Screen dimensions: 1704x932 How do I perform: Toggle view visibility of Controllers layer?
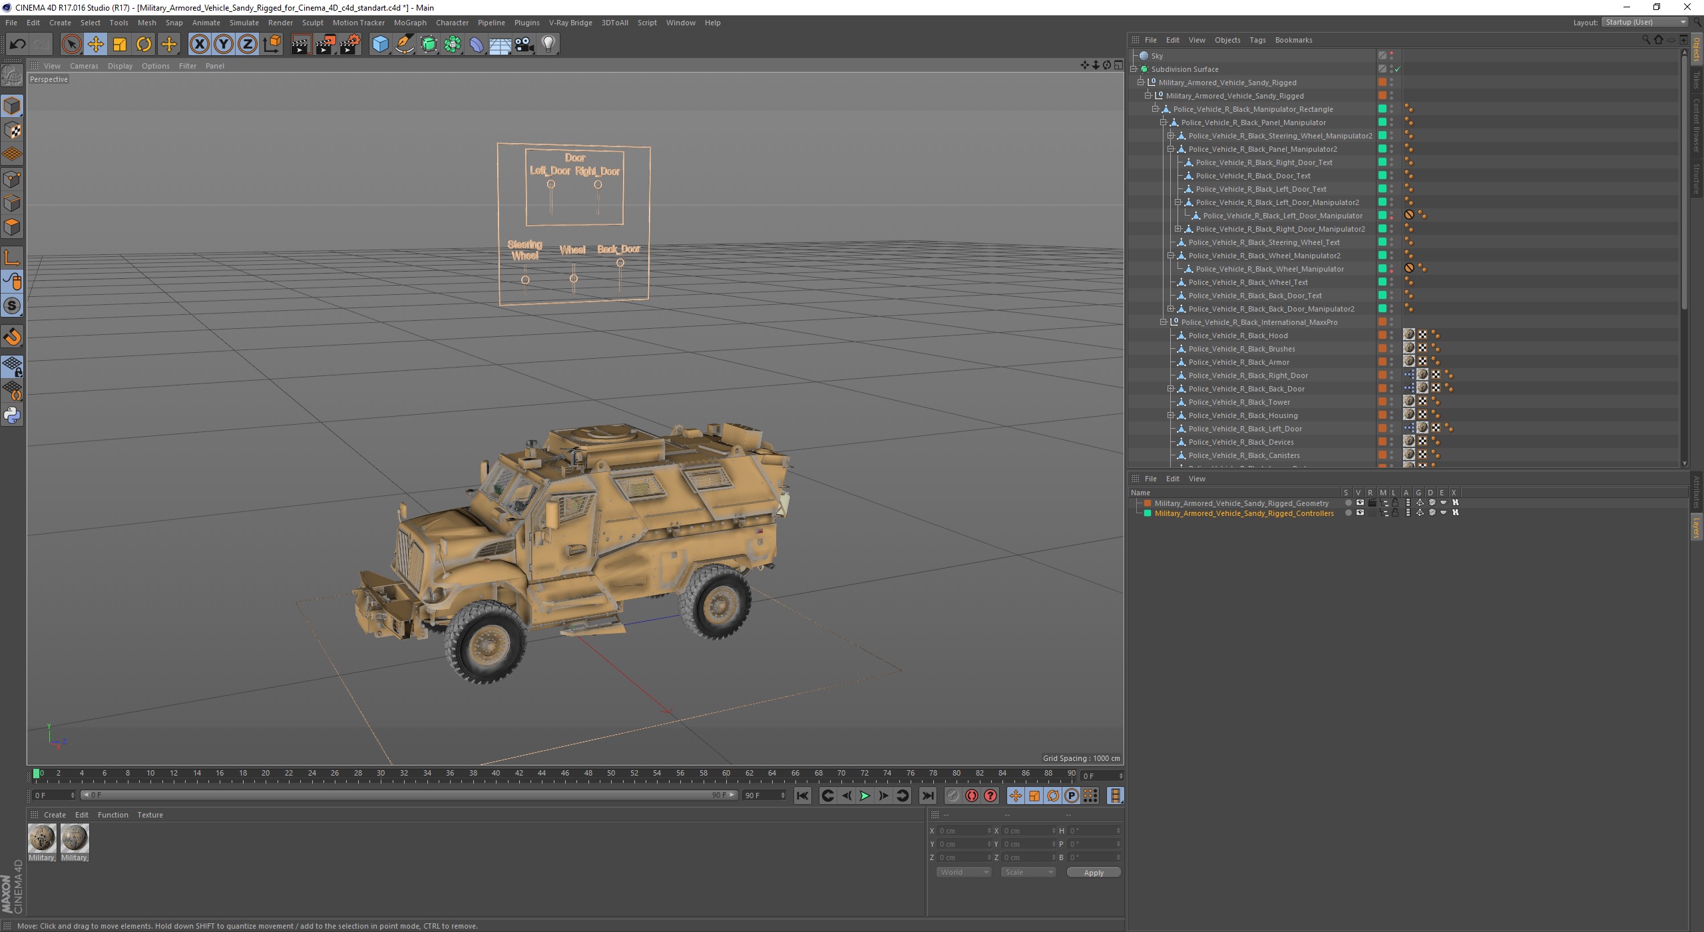tap(1360, 513)
